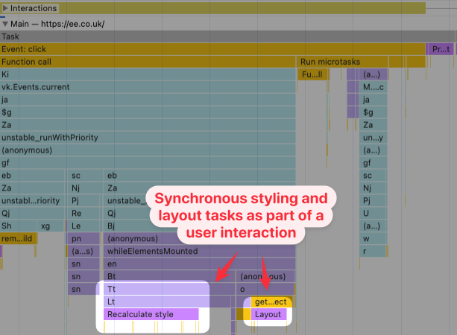
Task: Select 'vk.Events.current' function bar
Action: pyautogui.click(x=148, y=87)
